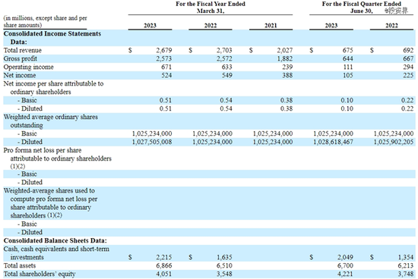
Task: Click the watermark logo near June 30
Action: tap(396, 11)
